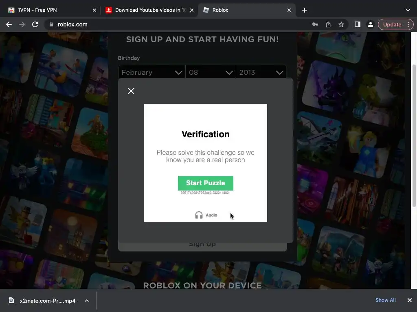The width and height of the screenshot is (417, 312).
Task: Click the Sign Up button
Action: click(202, 246)
